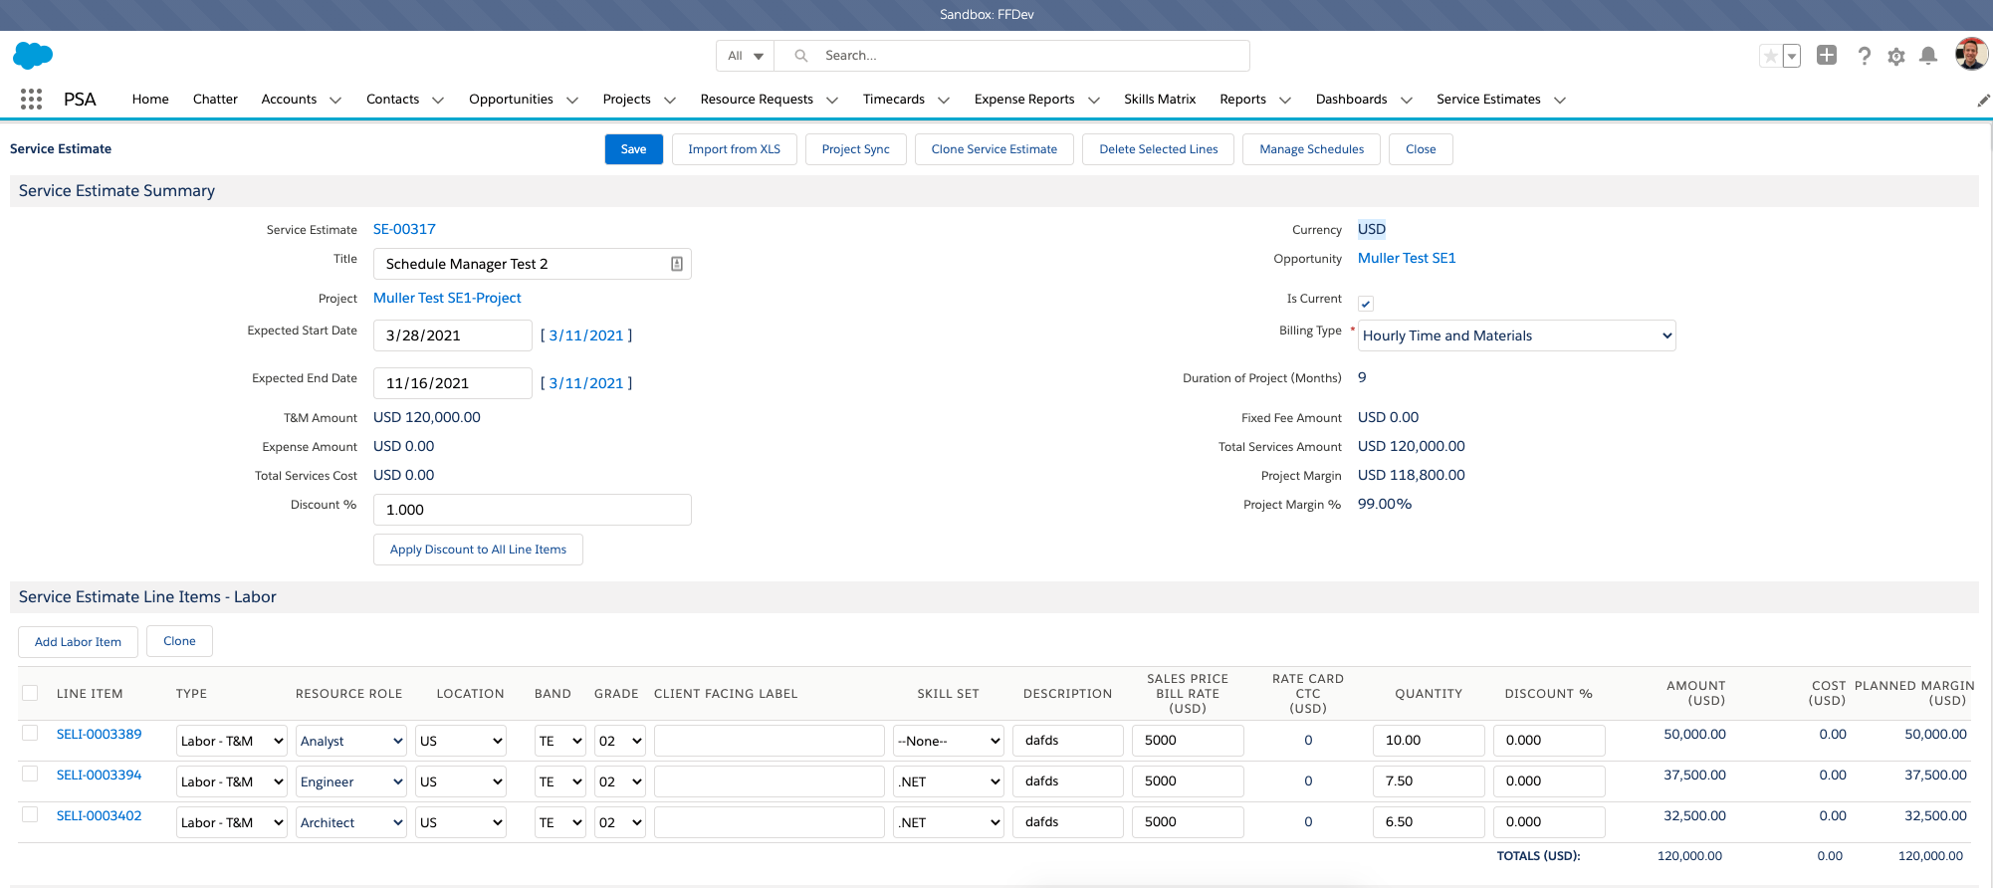This screenshot has height=888, width=1993.
Task: Select the checkbox for SELI-0003394
Action: coord(30,775)
